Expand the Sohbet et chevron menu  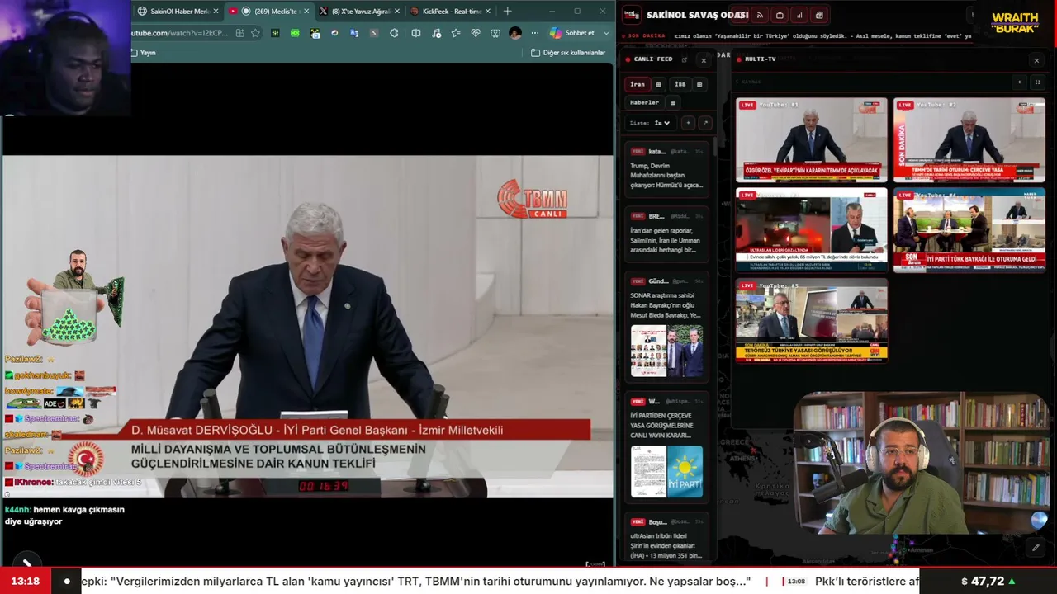coord(606,33)
